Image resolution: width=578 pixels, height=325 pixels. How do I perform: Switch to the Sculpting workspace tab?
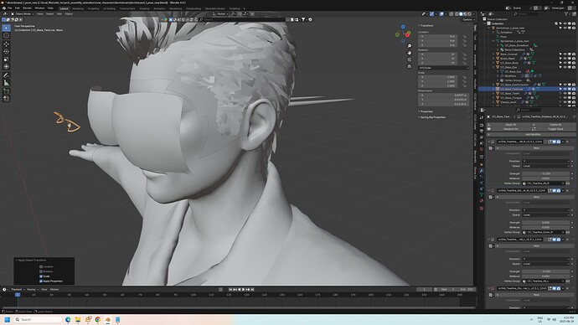[93, 8]
